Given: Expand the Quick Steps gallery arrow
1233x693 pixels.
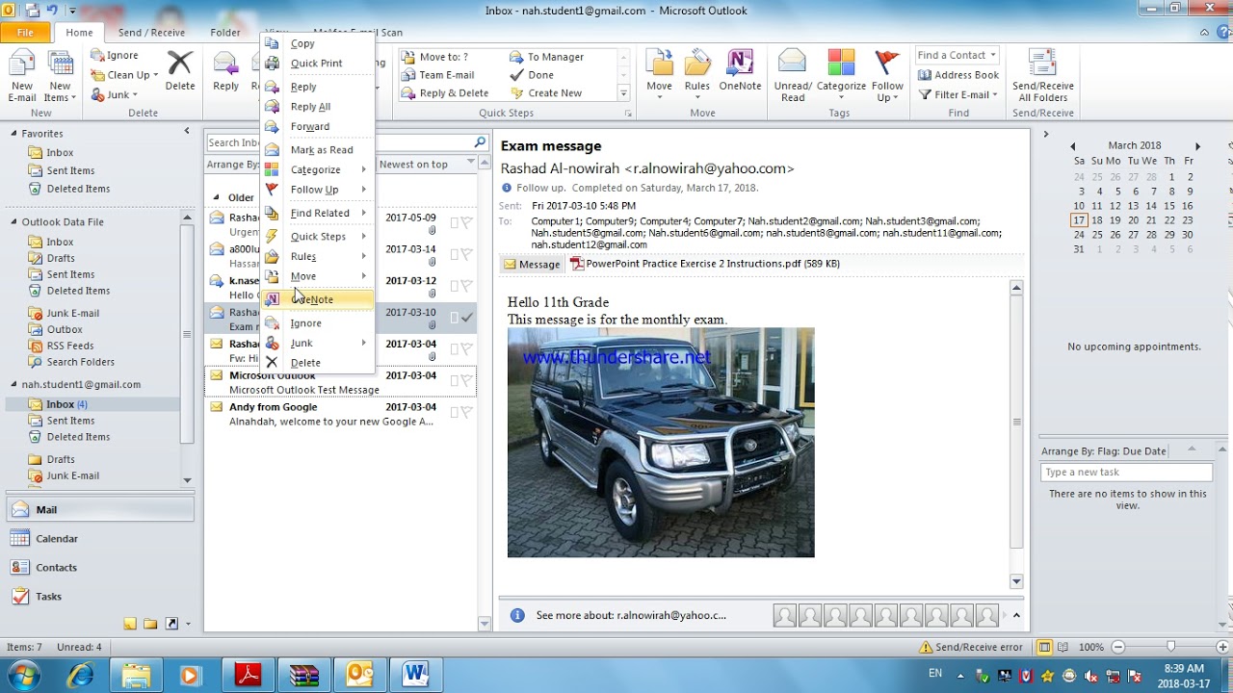Looking at the screenshot, I should click(623, 93).
